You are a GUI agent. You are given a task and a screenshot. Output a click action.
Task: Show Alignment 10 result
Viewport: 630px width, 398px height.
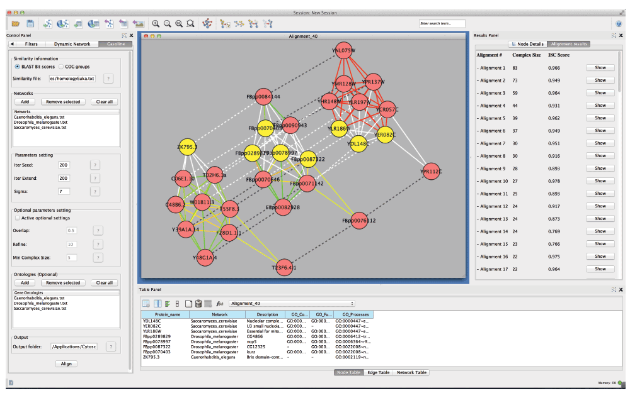point(600,181)
